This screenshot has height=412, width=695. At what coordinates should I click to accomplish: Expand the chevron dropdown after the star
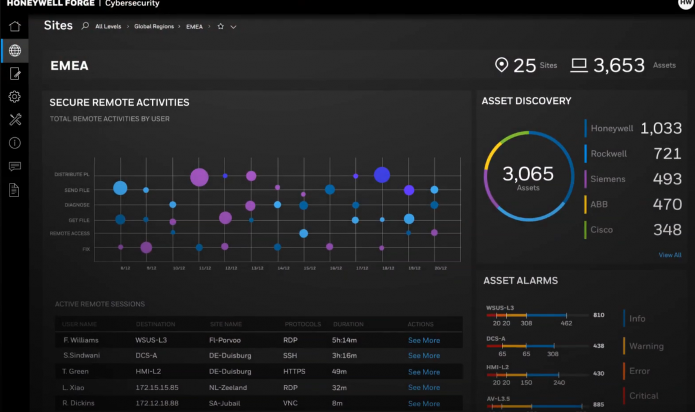(x=233, y=27)
